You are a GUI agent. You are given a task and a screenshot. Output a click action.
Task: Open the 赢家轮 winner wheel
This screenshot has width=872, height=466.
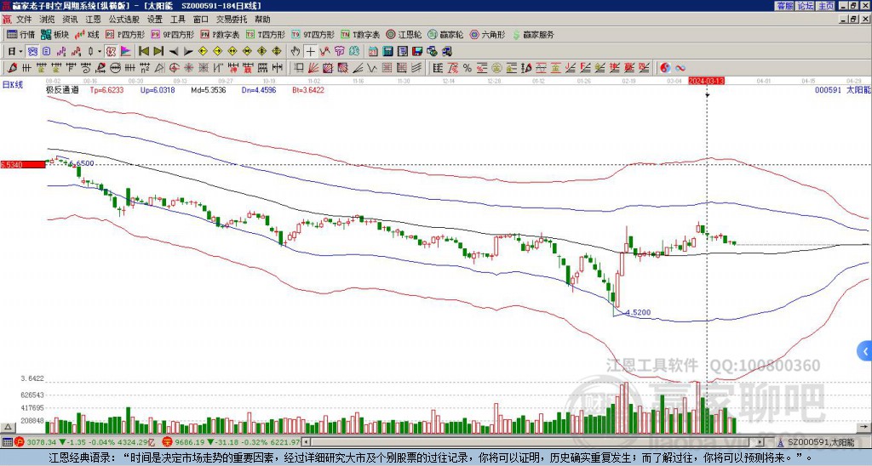[x=445, y=34]
